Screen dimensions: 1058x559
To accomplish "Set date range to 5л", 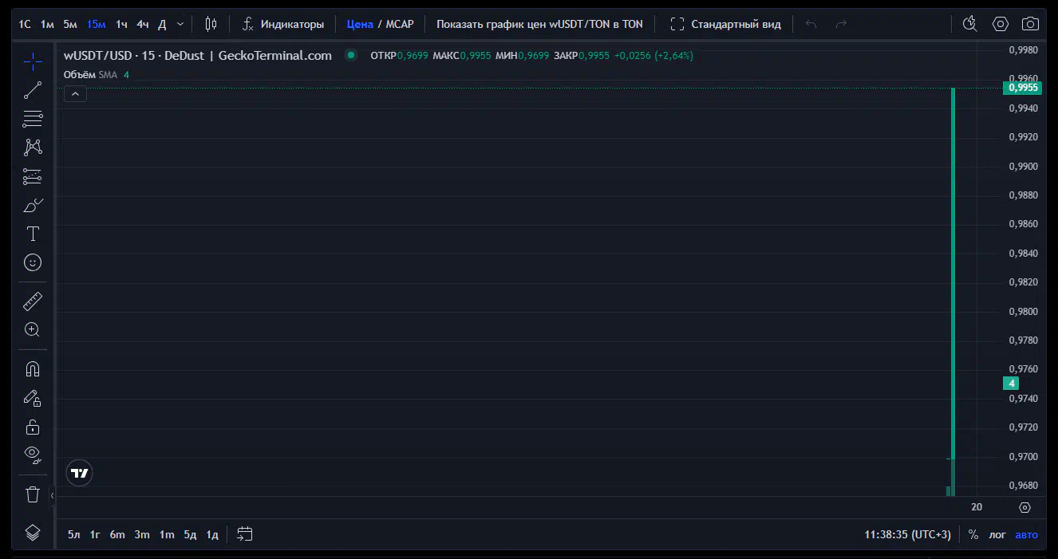I will pyautogui.click(x=74, y=534).
